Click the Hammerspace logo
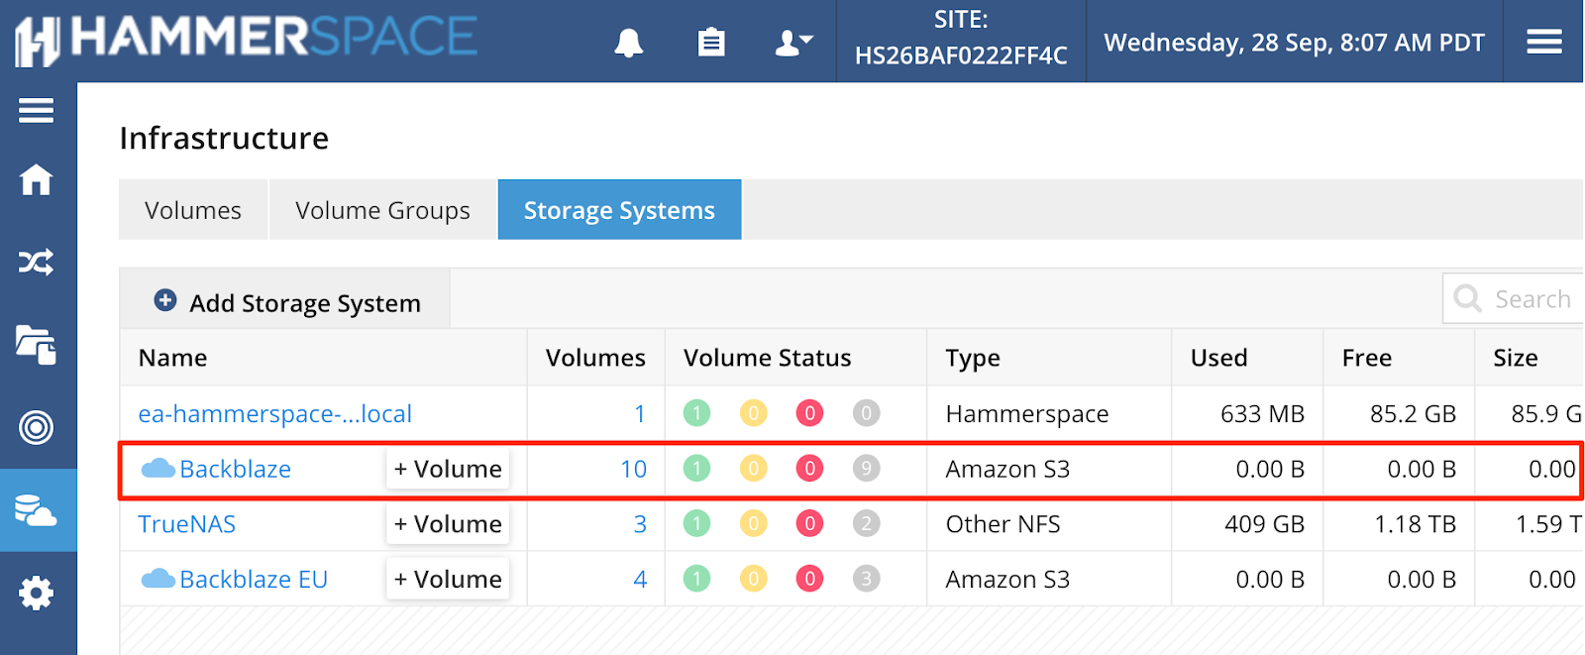The width and height of the screenshot is (1585, 655). 246,40
